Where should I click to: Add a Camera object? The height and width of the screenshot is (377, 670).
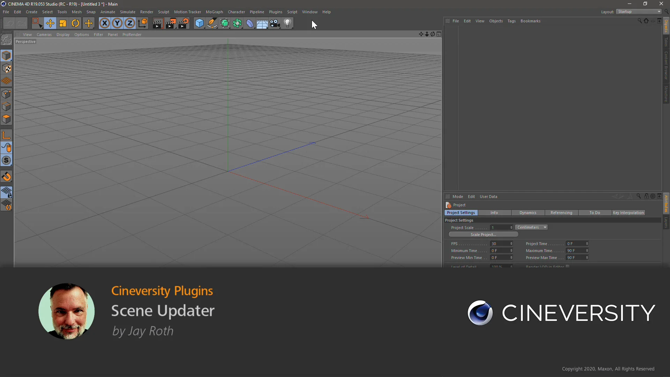275,23
